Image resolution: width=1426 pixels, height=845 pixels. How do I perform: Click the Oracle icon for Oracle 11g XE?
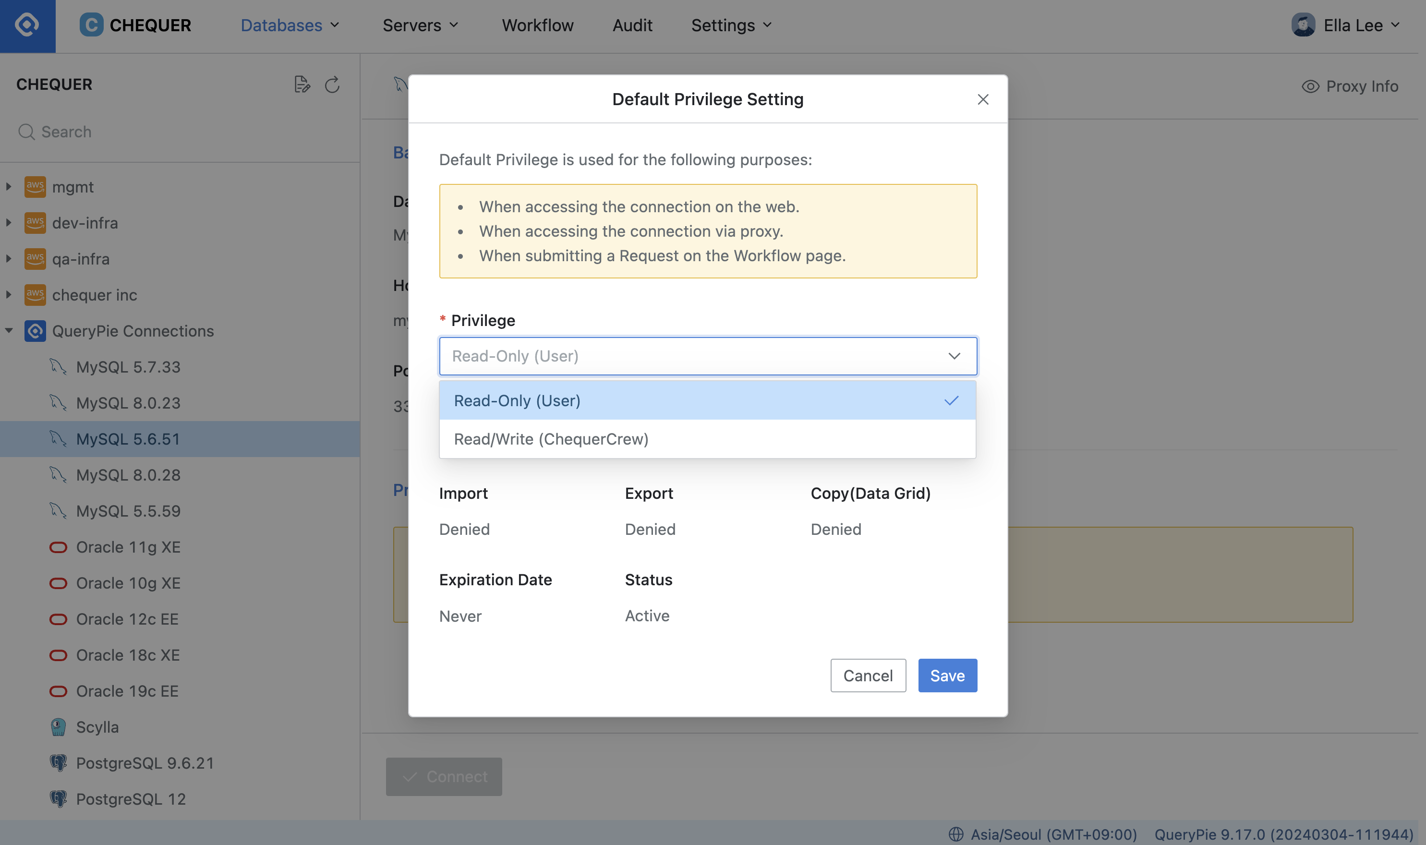tap(58, 547)
